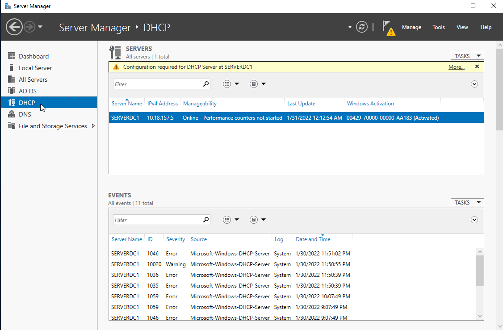Open the TASKS dropdown in the Events pane
This screenshot has height=330, width=503.
467,202
